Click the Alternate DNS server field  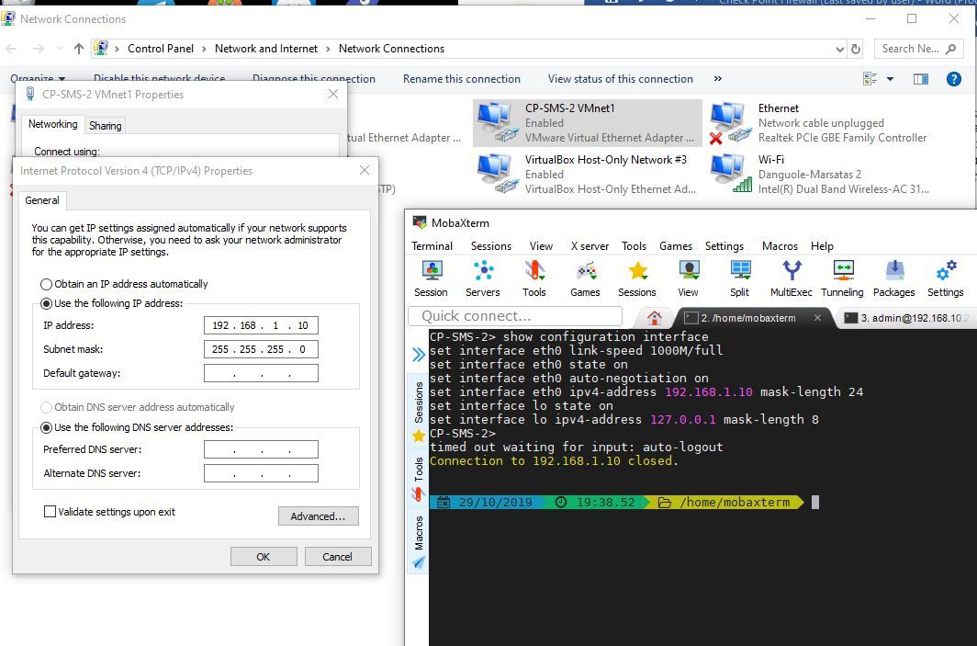pos(261,473)
